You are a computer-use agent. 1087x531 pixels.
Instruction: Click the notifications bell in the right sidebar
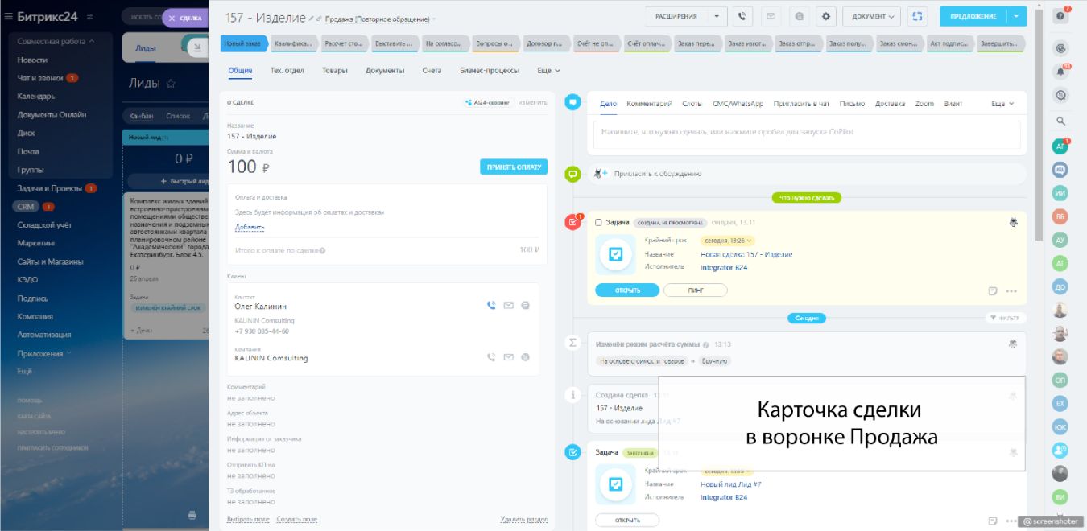tap(1060, 72)
